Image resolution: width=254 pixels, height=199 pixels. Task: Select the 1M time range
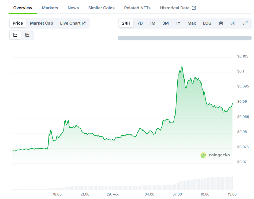pyautogui.click(x=152, y=23)
